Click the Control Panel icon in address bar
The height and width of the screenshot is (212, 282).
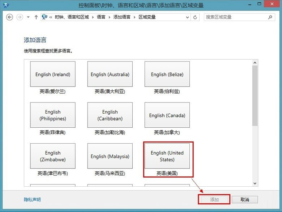(45, 17)
